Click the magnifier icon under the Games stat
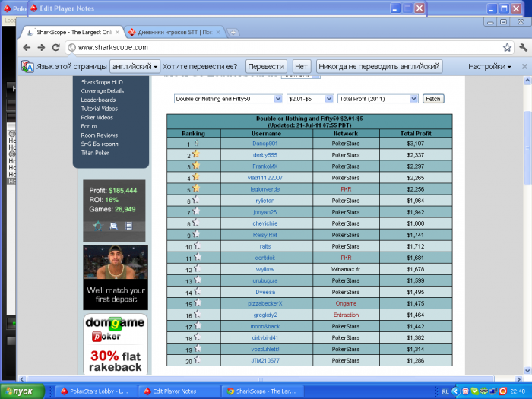The width and height of the screenshot is (532, 399). [x=114, y=226]
